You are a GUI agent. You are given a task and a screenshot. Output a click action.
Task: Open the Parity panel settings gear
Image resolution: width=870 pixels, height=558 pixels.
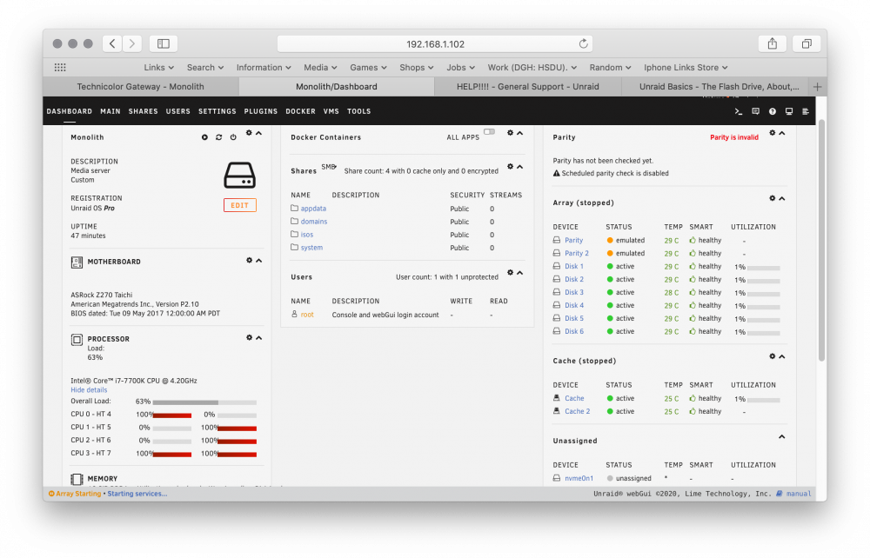click(x=772, y=133)
